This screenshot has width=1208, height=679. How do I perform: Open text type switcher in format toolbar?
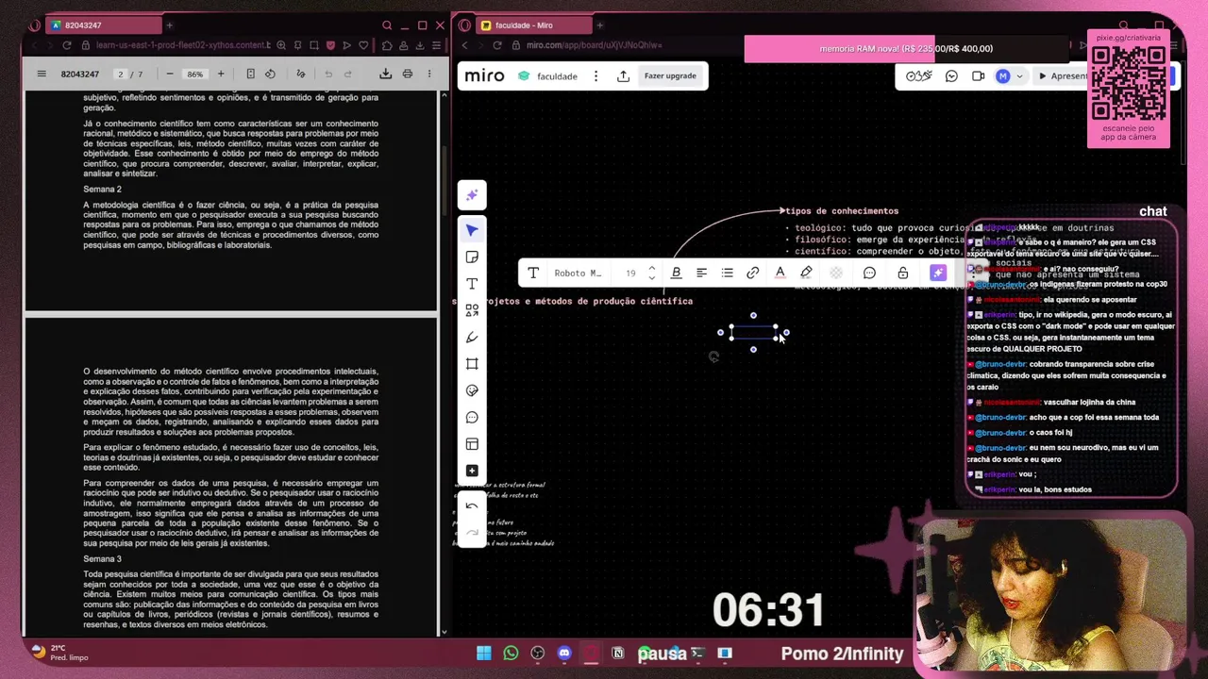click(x=533, y=273)
